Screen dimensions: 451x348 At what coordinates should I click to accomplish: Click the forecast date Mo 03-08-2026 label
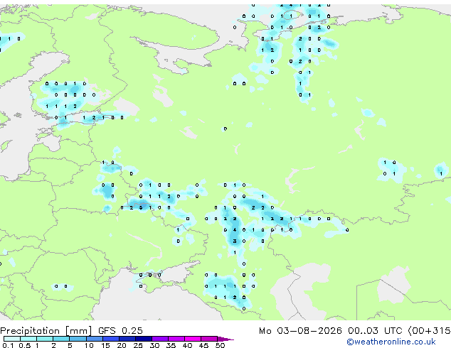pos(300,331)
